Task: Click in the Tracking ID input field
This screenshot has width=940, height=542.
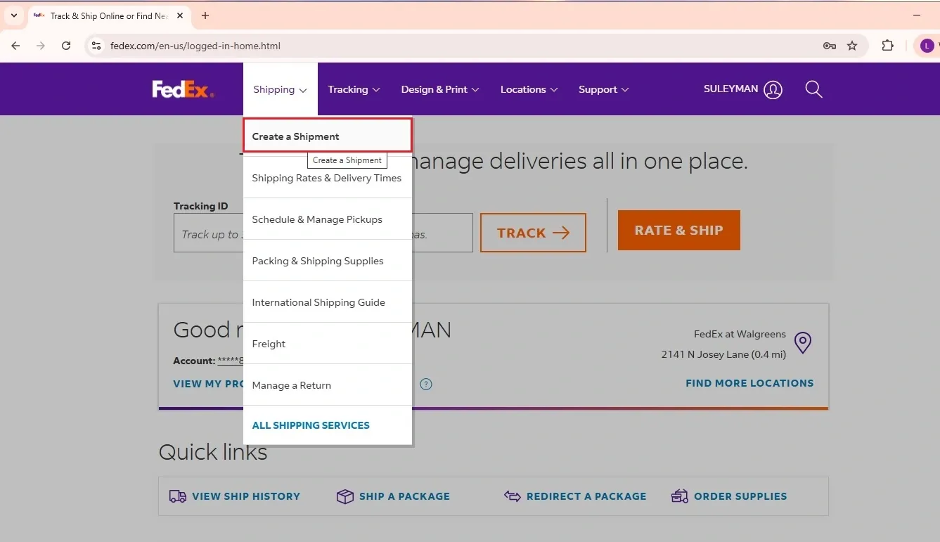Action: coord(323,233)
